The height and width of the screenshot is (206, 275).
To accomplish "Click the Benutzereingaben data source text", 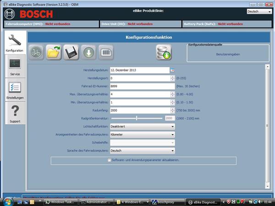I will [x=228, y=54].
